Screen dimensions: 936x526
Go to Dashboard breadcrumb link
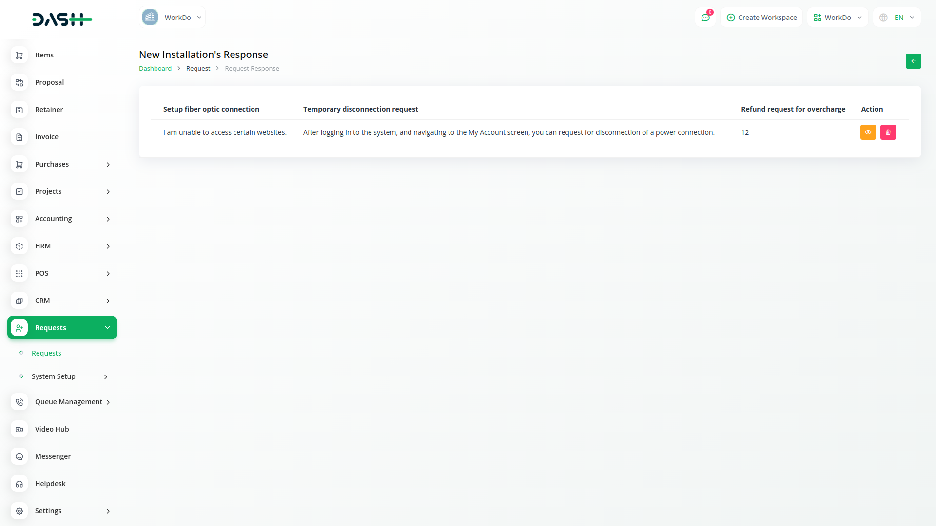(155, 69)
